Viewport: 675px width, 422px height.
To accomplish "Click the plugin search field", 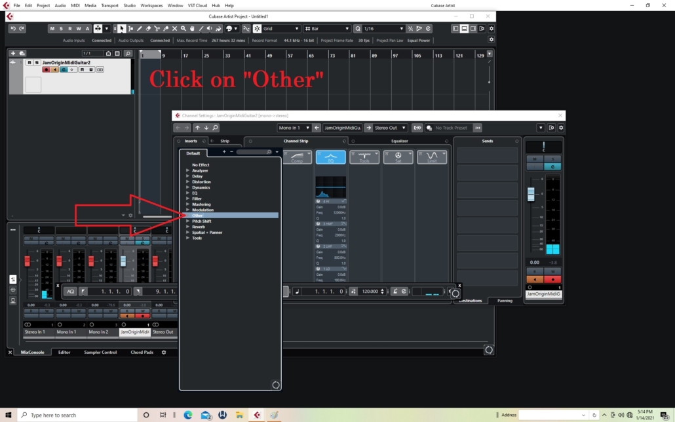I will click(x=254, y=151).
